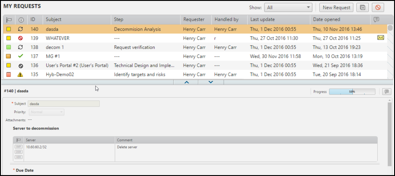Select the WHATEVER request subject

click(58, 38)
